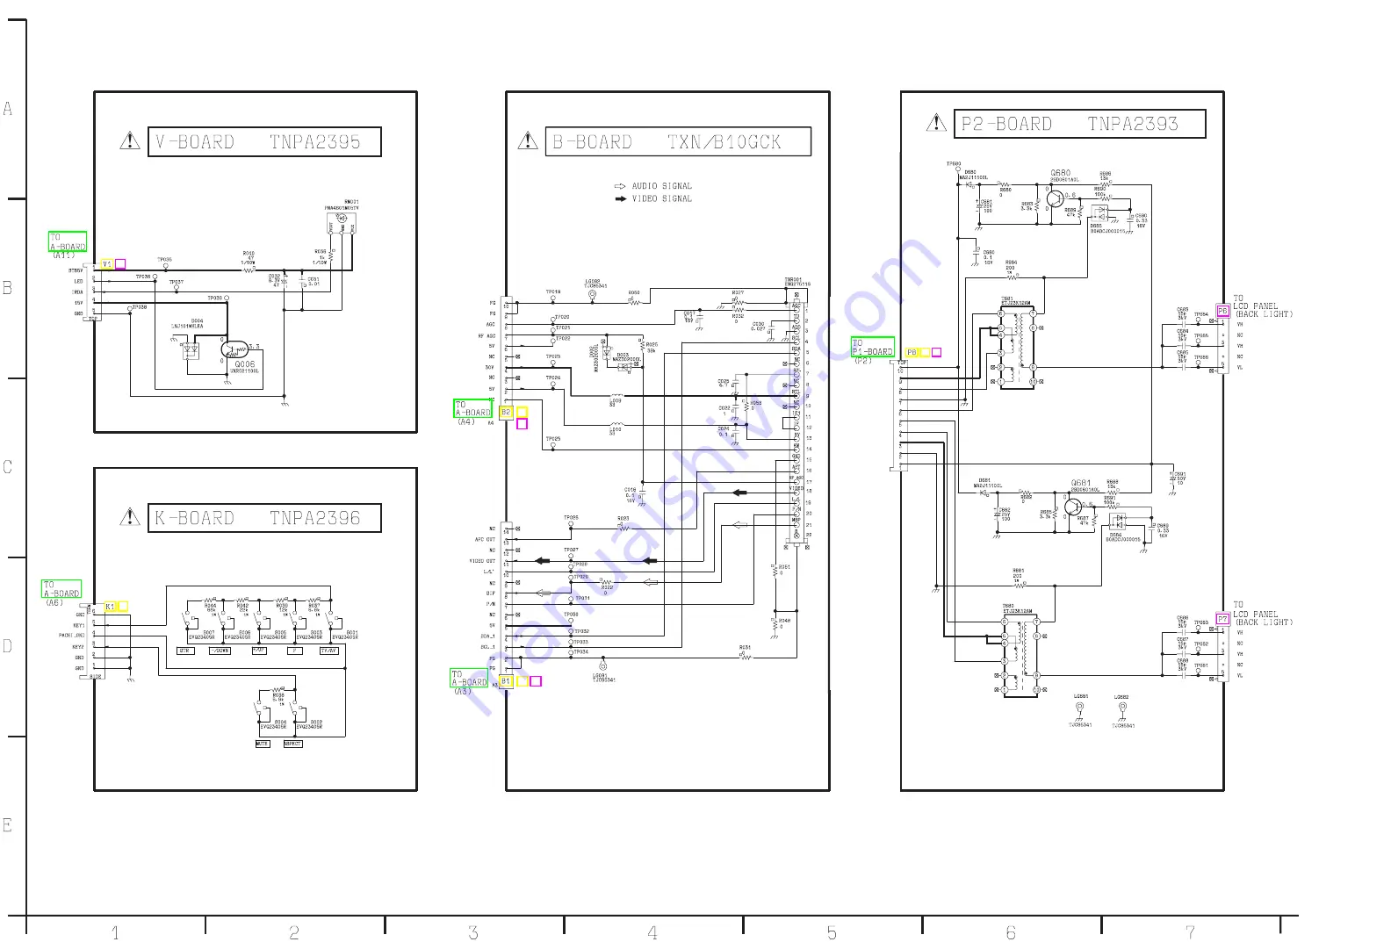The width and height of the screenshot is (1391, 942).
Task: Click the TP018 test point label
Action: pyautogui.click(x=553, y=292)
